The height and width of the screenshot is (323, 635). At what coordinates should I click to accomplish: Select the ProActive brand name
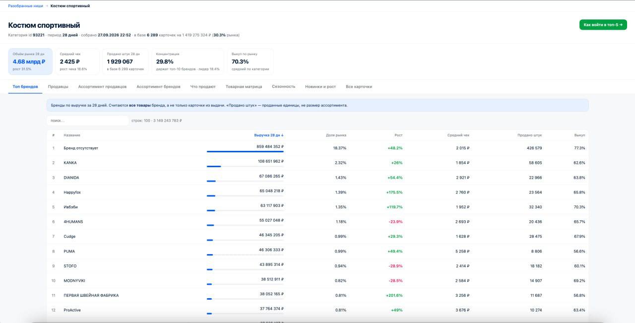coord(72,310)
